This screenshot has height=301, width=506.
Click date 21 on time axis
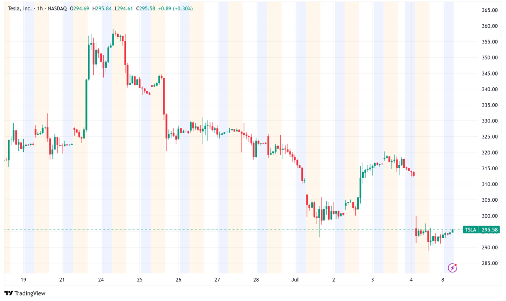pyautogui.click(x=62, y=280)
